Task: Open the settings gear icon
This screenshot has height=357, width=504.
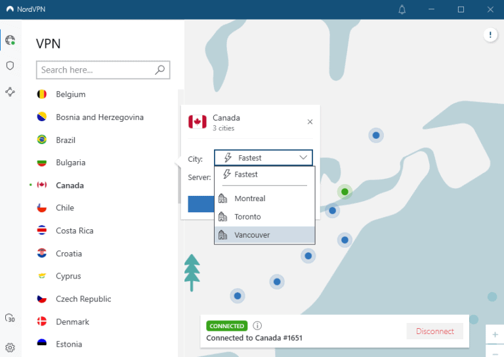Action: (x=10, y=348)
